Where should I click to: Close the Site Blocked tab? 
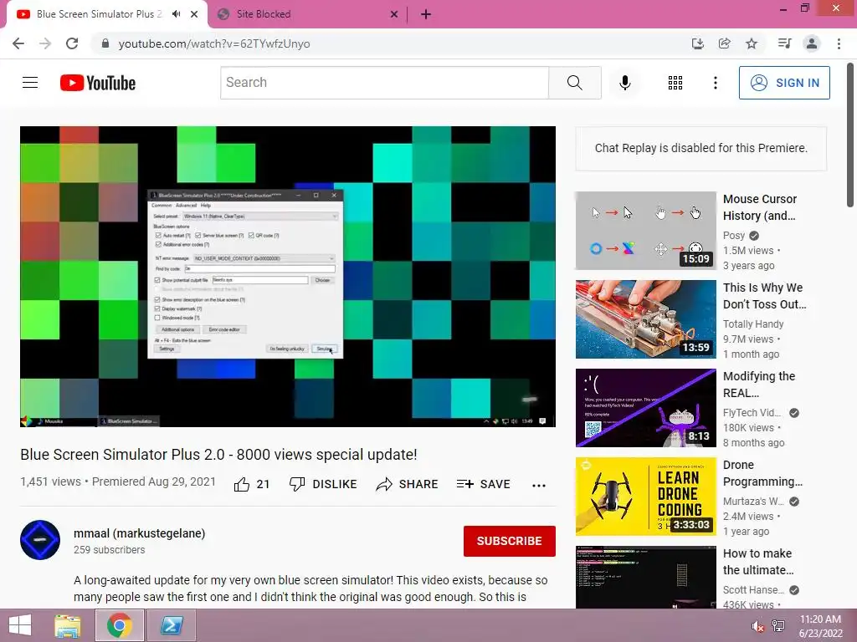[394, 14]
